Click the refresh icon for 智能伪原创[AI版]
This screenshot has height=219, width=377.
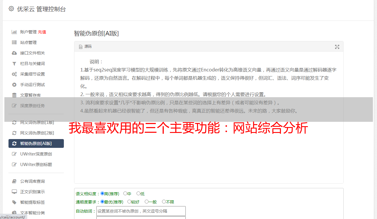coord(14,143)
